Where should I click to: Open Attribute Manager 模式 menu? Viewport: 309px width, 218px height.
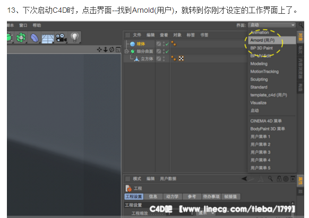[x=137, y=179]
